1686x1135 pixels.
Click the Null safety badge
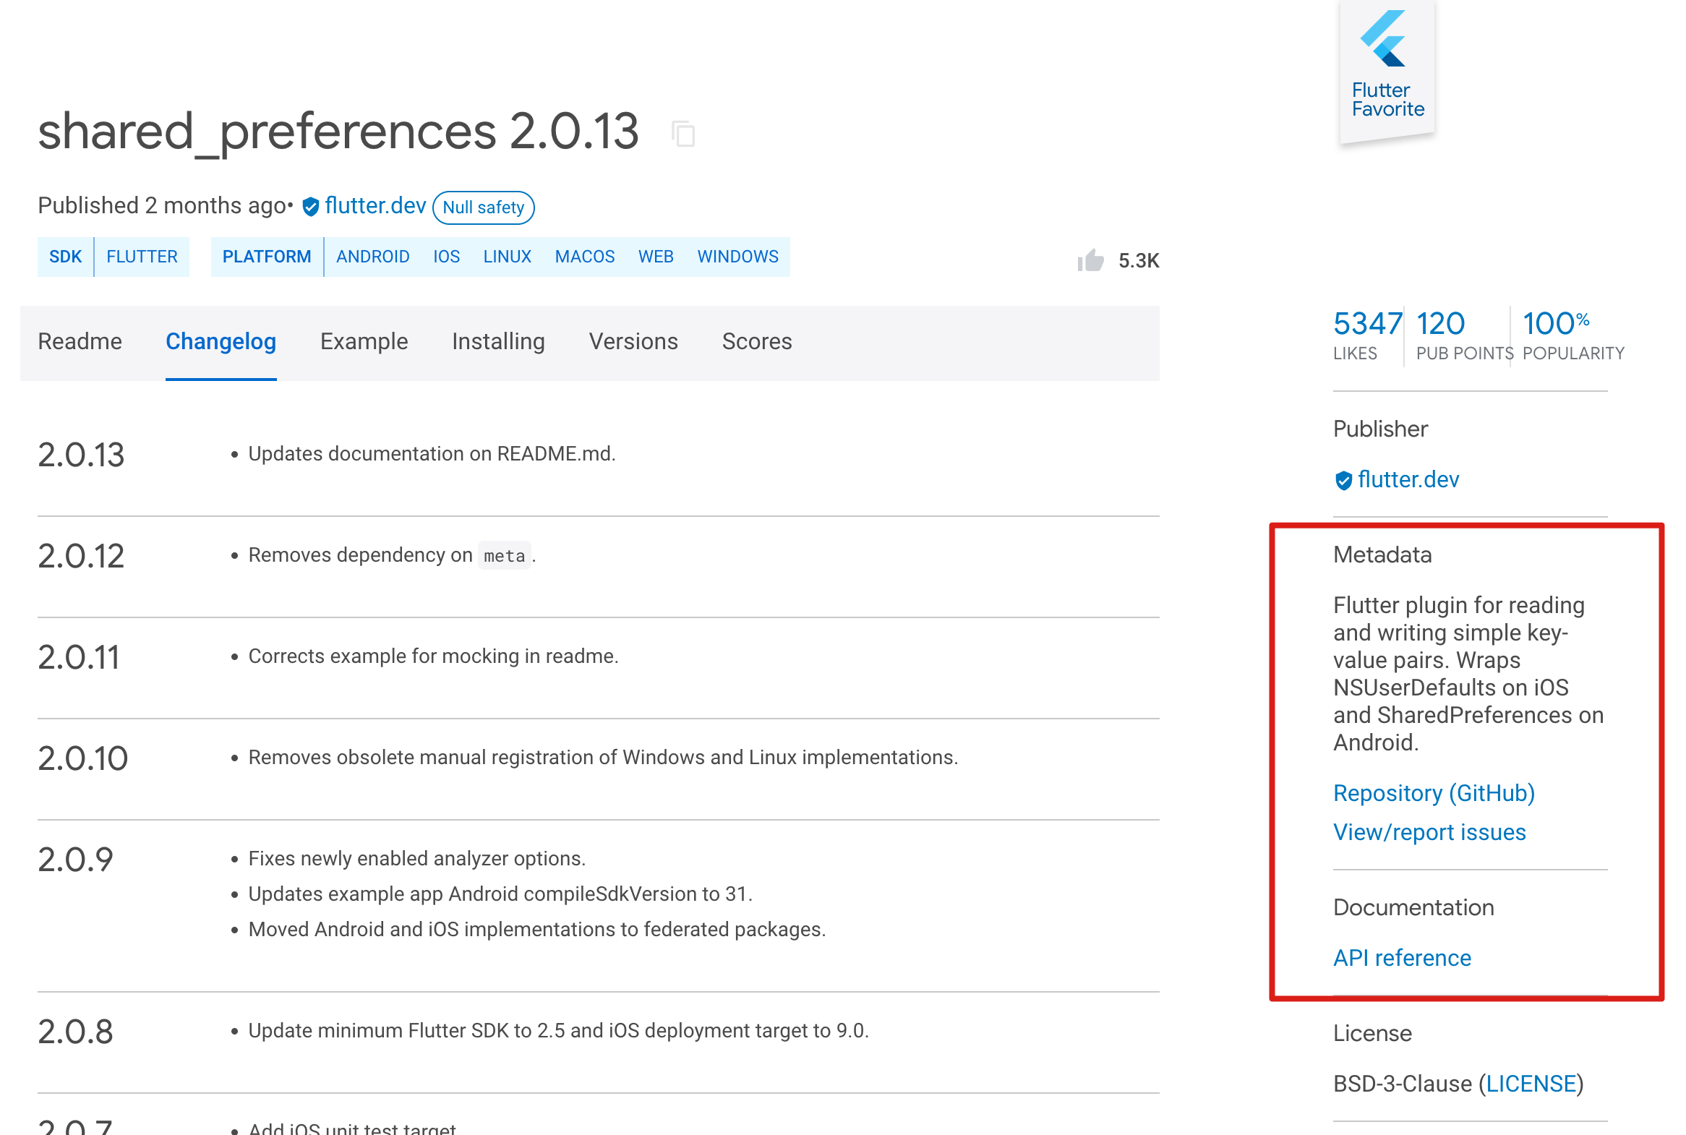coord(484,207)
